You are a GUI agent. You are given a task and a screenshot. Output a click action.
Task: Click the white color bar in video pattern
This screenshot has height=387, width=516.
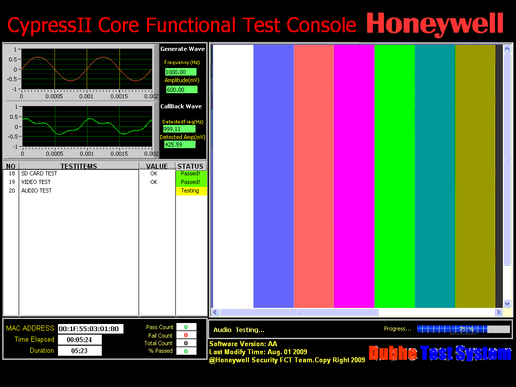(x=233, y=176)
